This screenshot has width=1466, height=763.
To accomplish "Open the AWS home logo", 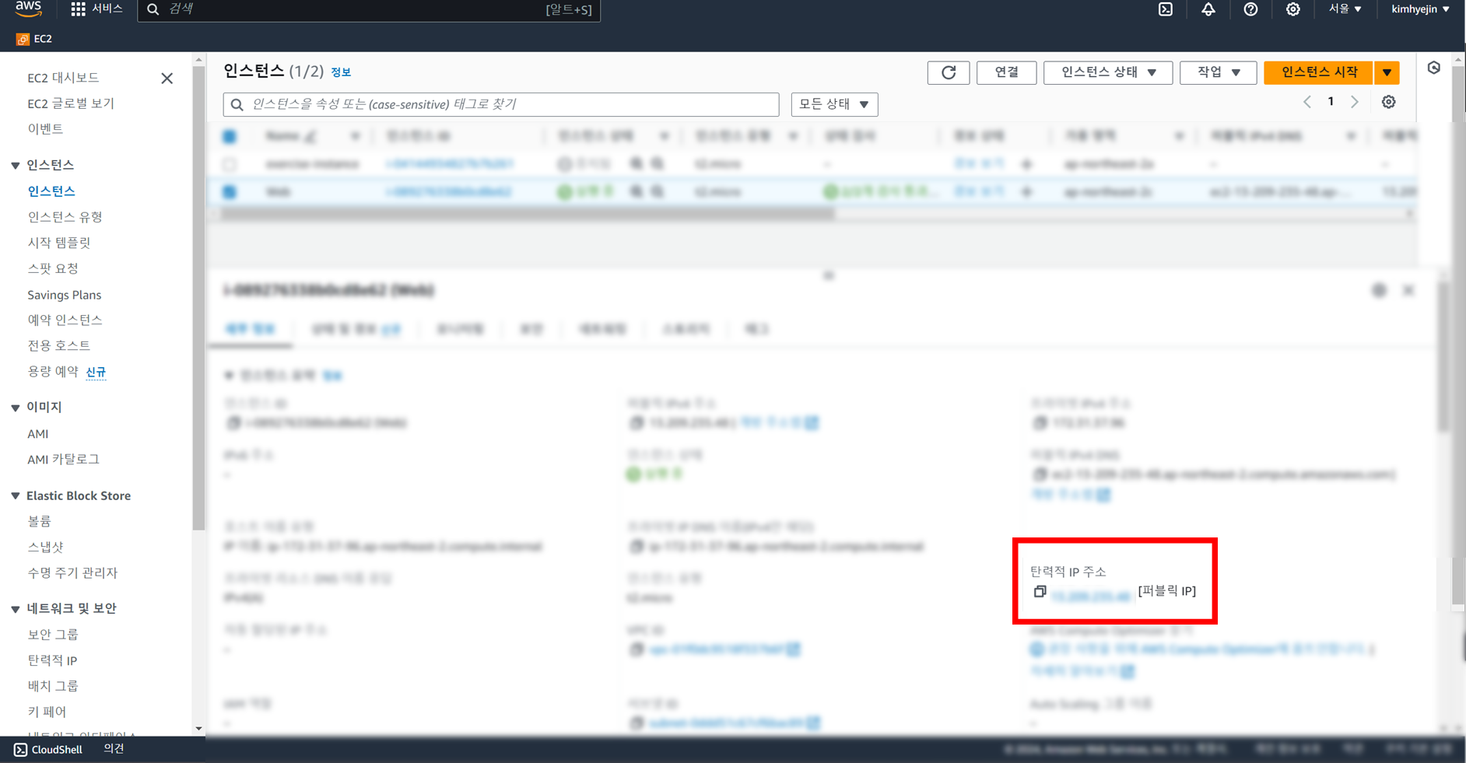I will [x=28, y=9].
